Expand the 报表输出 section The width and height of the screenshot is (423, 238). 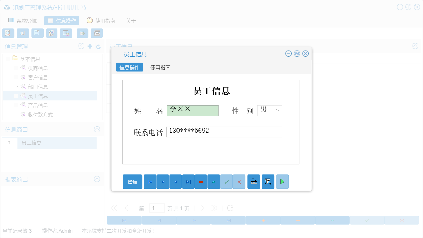point(97,179)
